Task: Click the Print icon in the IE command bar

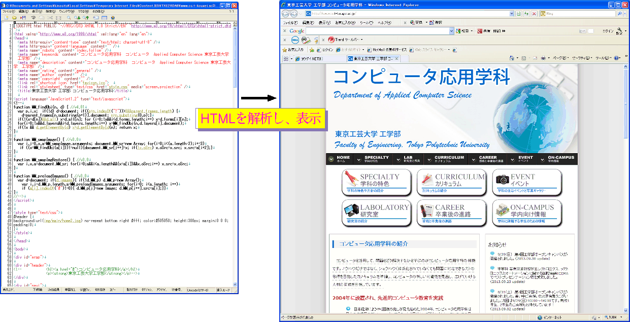Action: [x=543, y=58]
